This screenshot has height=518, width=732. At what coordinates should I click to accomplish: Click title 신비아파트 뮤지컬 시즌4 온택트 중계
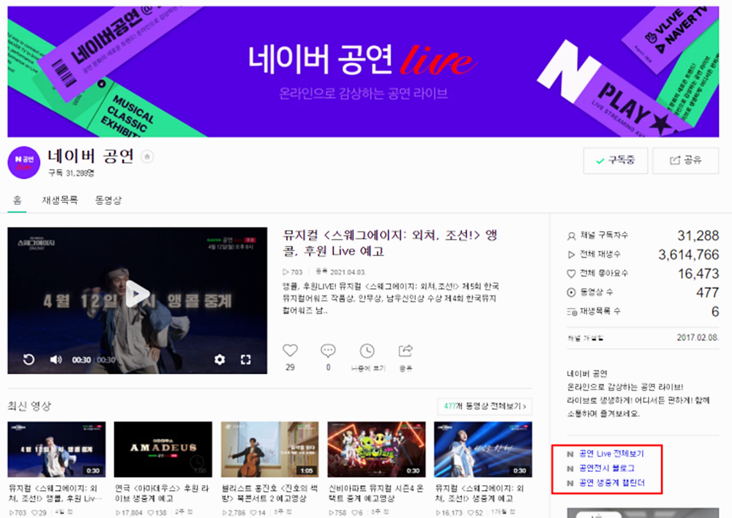pos(376,493)
